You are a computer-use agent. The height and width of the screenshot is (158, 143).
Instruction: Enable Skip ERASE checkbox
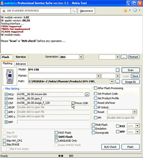4,144
